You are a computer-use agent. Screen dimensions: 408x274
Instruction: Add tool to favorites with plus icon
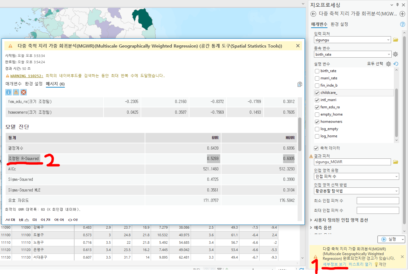pos(402,14)
